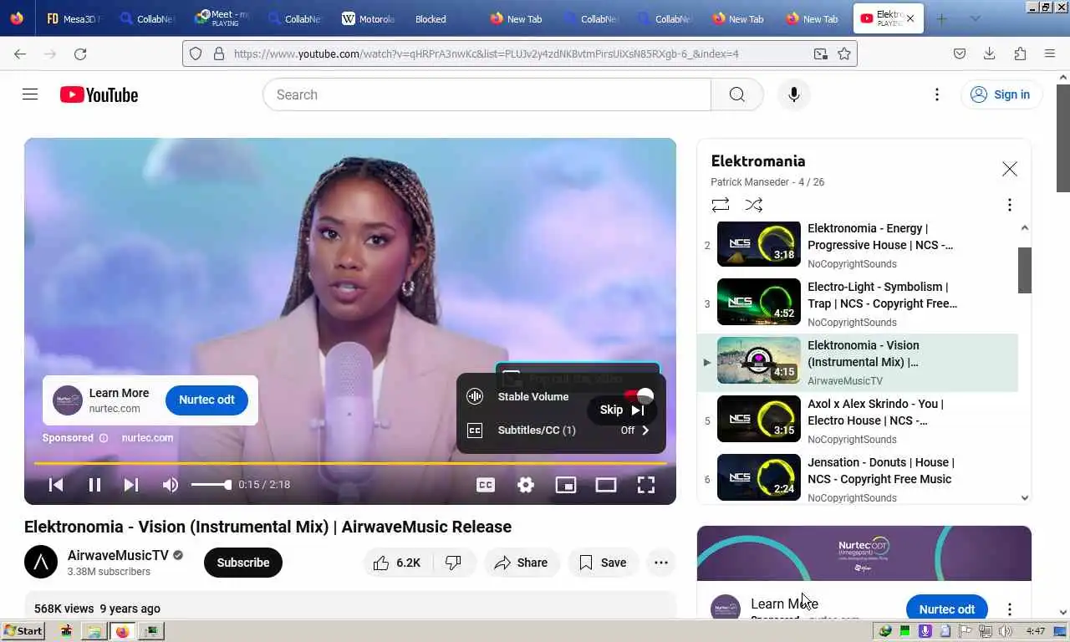Screen dimensions: 1070x642
Task: Open playlist three-dot options menu
Action: [x=1009, y=205]
